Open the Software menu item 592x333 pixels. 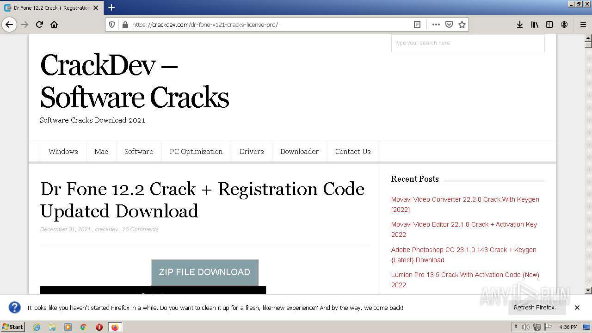[139, 152]
